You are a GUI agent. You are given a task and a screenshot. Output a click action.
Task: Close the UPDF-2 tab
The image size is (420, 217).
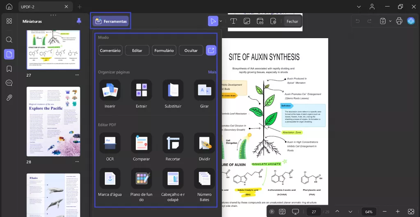tap(66, 7)
